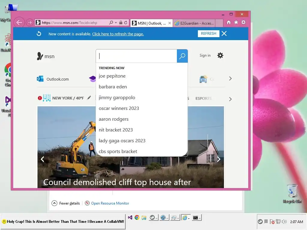
Task: Click the lock security report icon
Action: pos(121,23)
